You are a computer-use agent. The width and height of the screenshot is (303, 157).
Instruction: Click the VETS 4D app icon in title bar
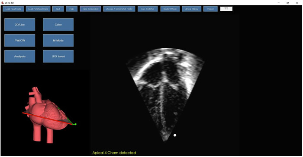coord(3,3)
